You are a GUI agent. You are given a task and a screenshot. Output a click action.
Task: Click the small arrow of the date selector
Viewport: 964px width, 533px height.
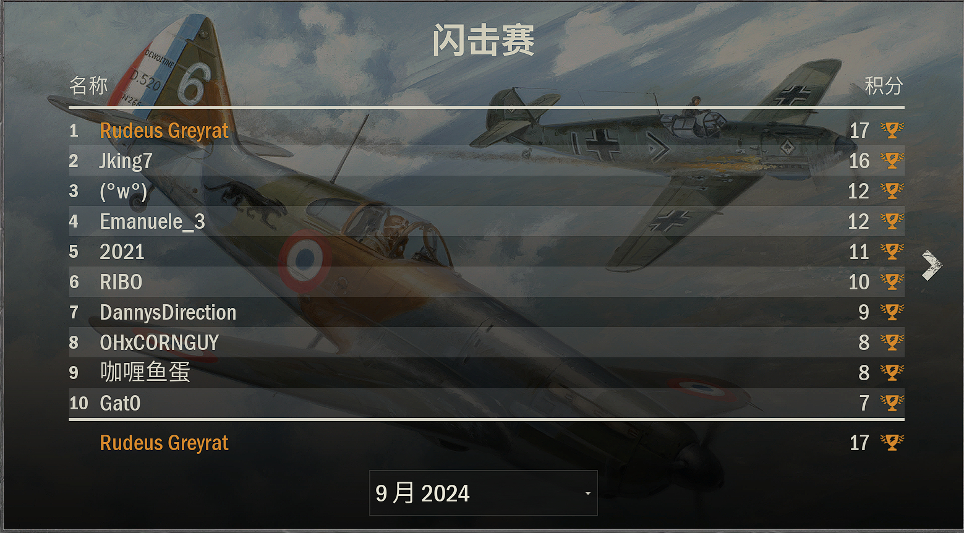(x=587, y=493)
